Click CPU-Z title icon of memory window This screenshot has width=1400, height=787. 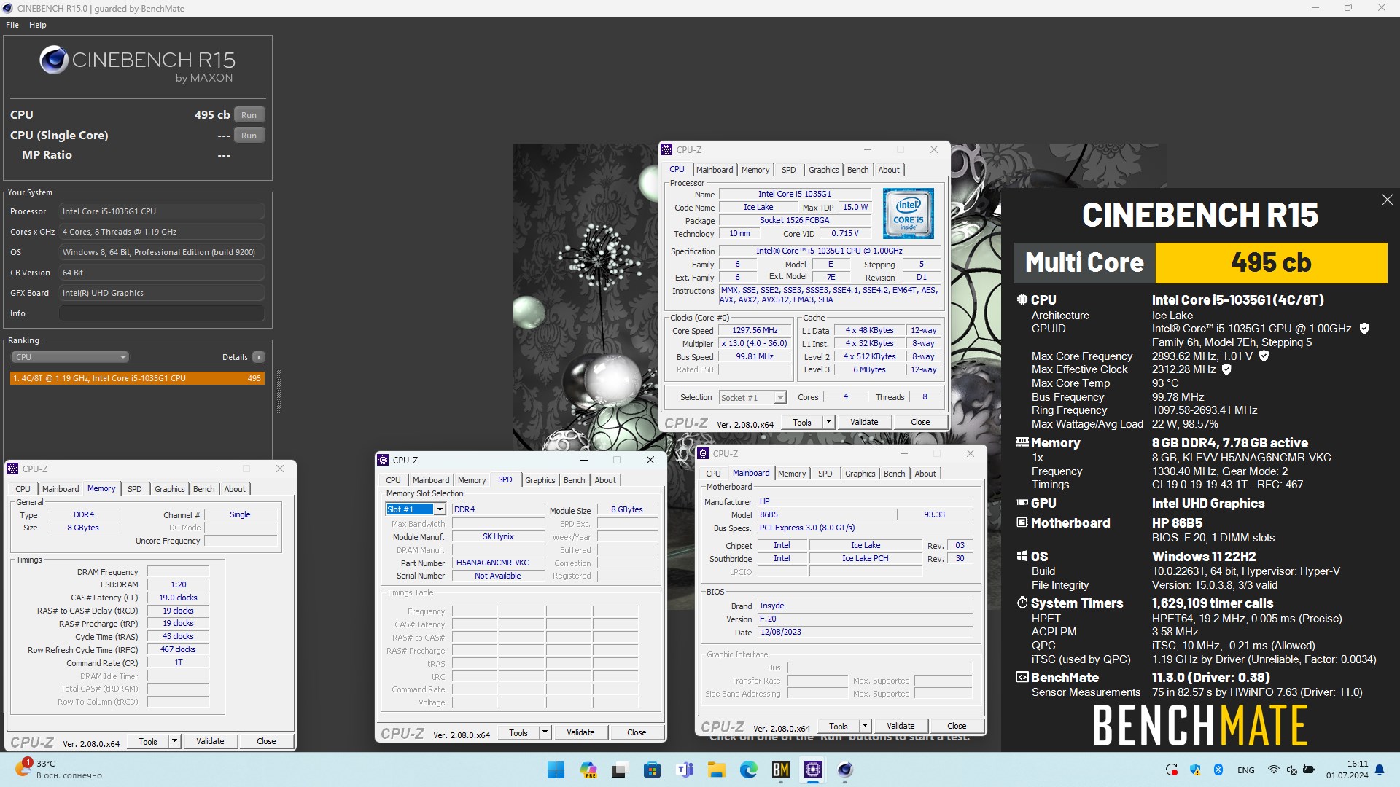click(12, 469)
